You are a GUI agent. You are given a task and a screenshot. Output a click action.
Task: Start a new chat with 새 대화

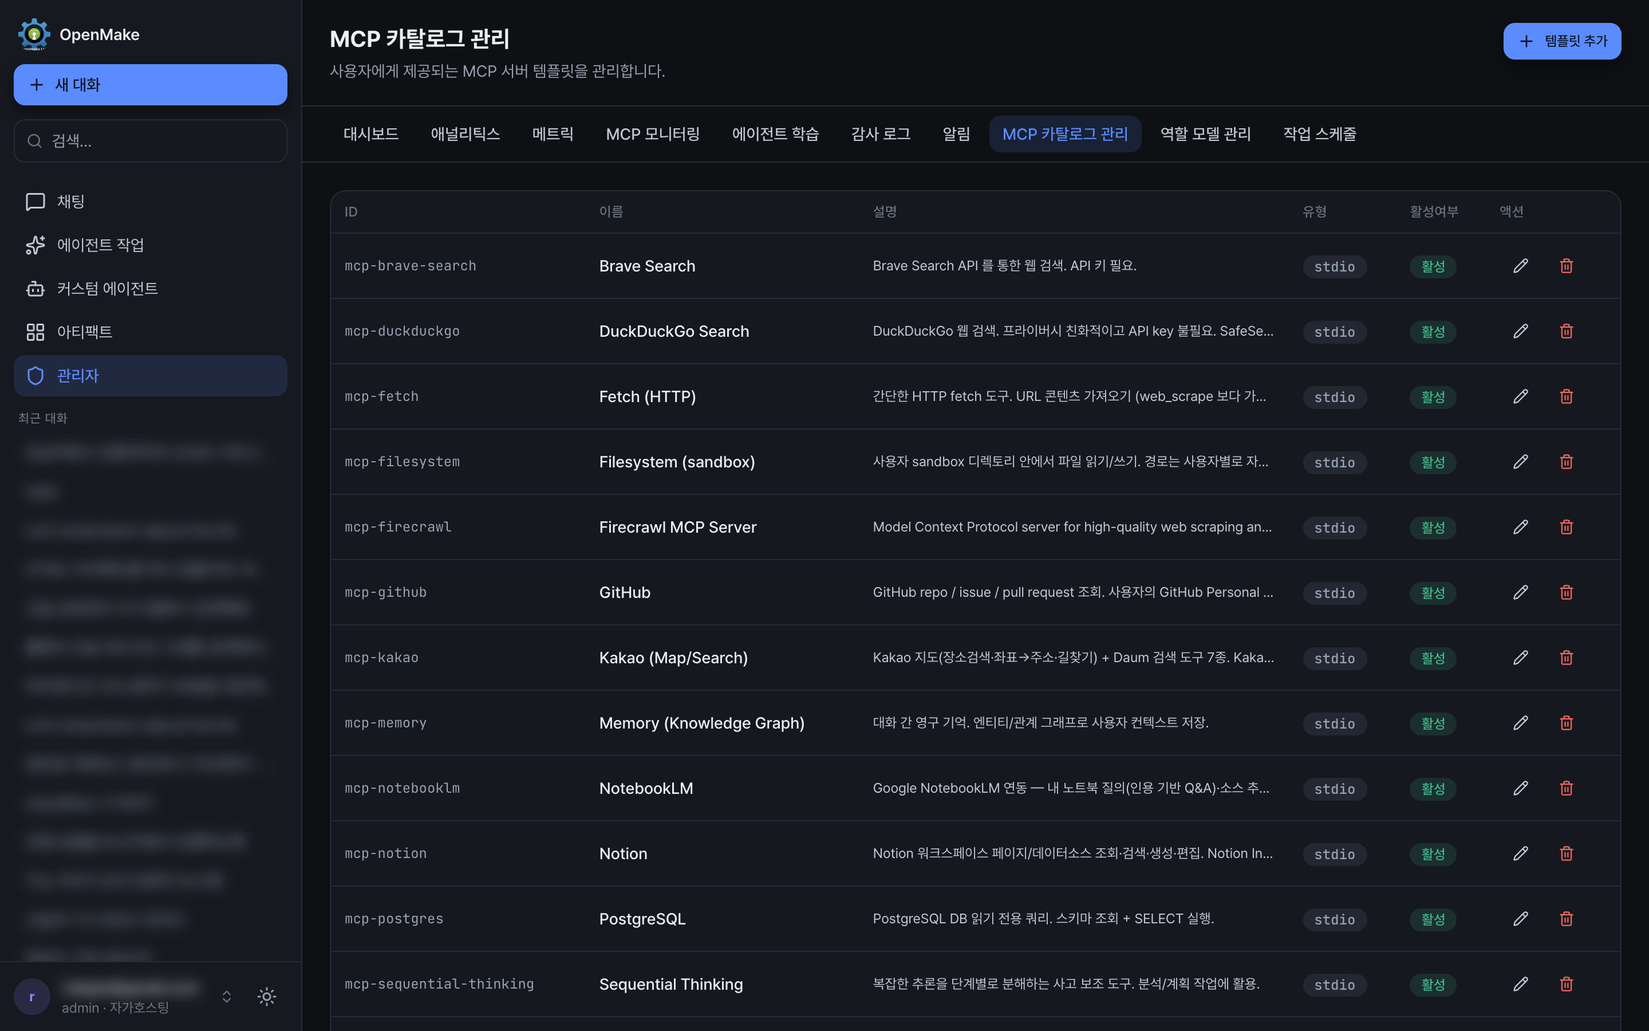[x=150, y=85]
